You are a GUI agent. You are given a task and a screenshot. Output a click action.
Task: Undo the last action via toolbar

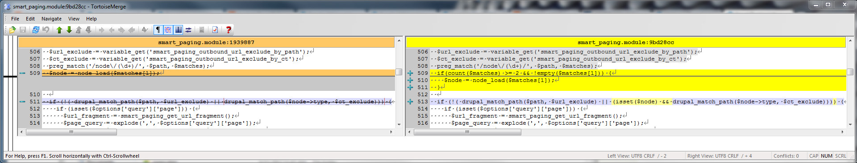46,30
